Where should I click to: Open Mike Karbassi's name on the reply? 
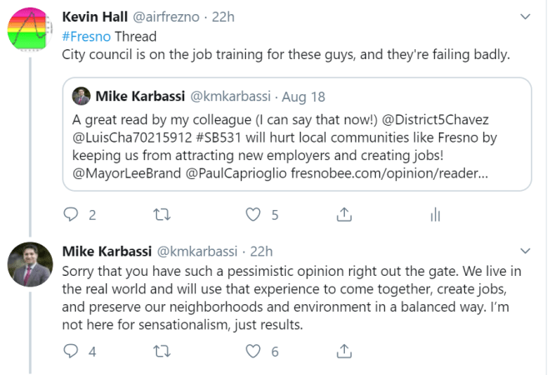[107, 251]
